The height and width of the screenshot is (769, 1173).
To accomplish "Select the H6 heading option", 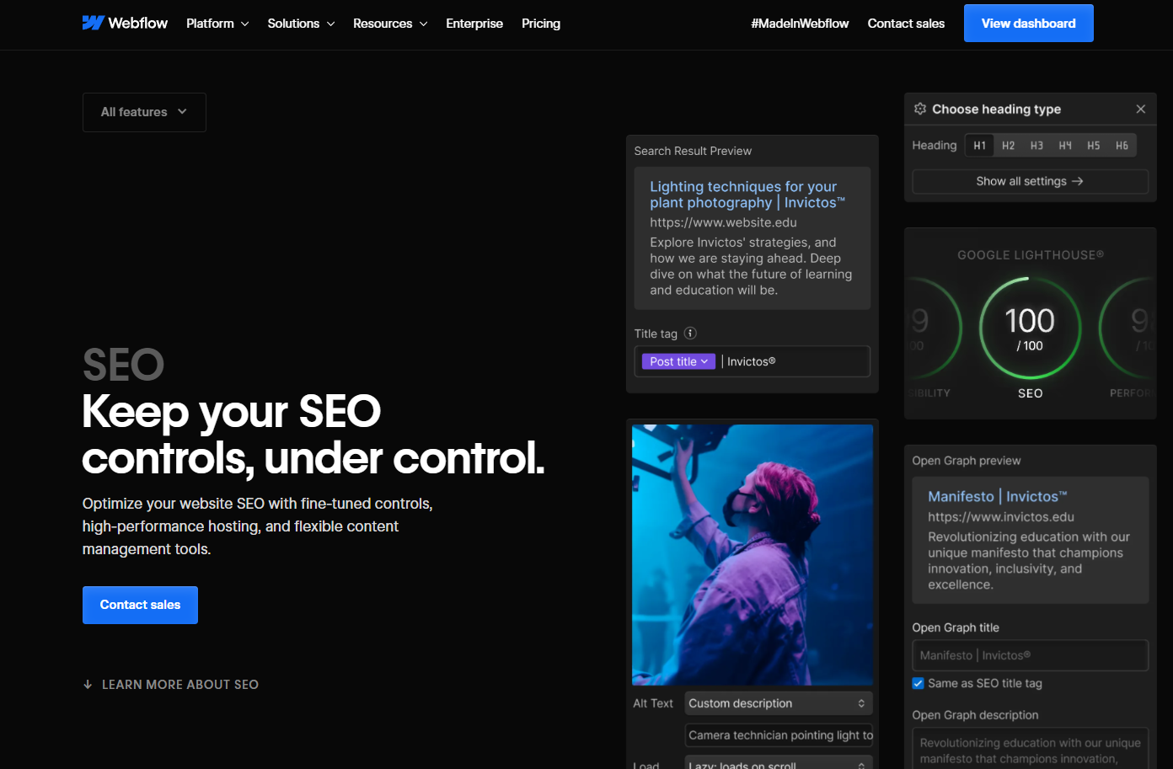I will click(x=1122, y=146).
